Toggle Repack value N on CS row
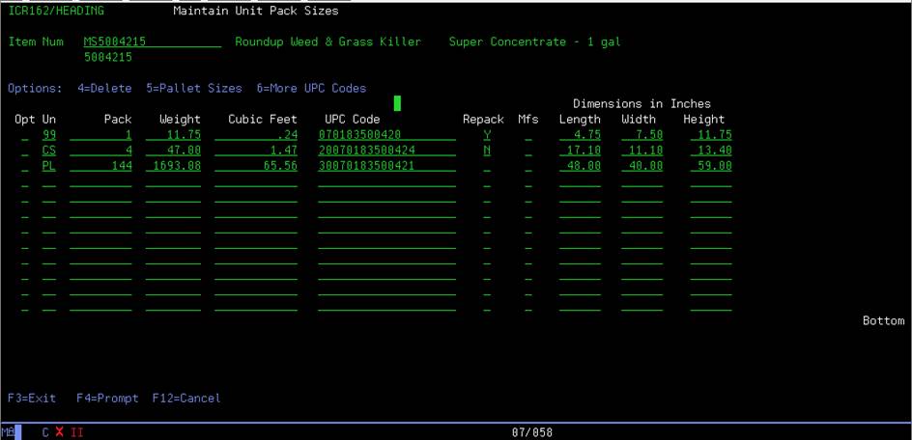Image resolution: width=912 pixels, height=440 pixels. (487, 151)
